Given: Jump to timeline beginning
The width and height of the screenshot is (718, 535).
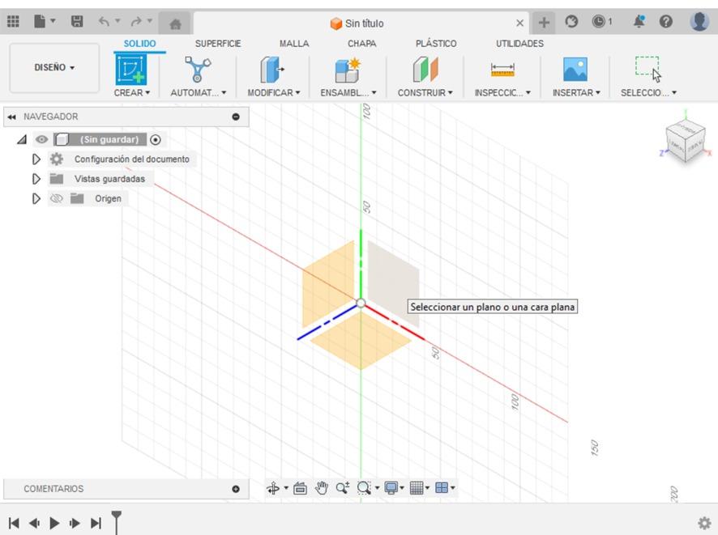Looking at the screenshot, I should [14, 523].
